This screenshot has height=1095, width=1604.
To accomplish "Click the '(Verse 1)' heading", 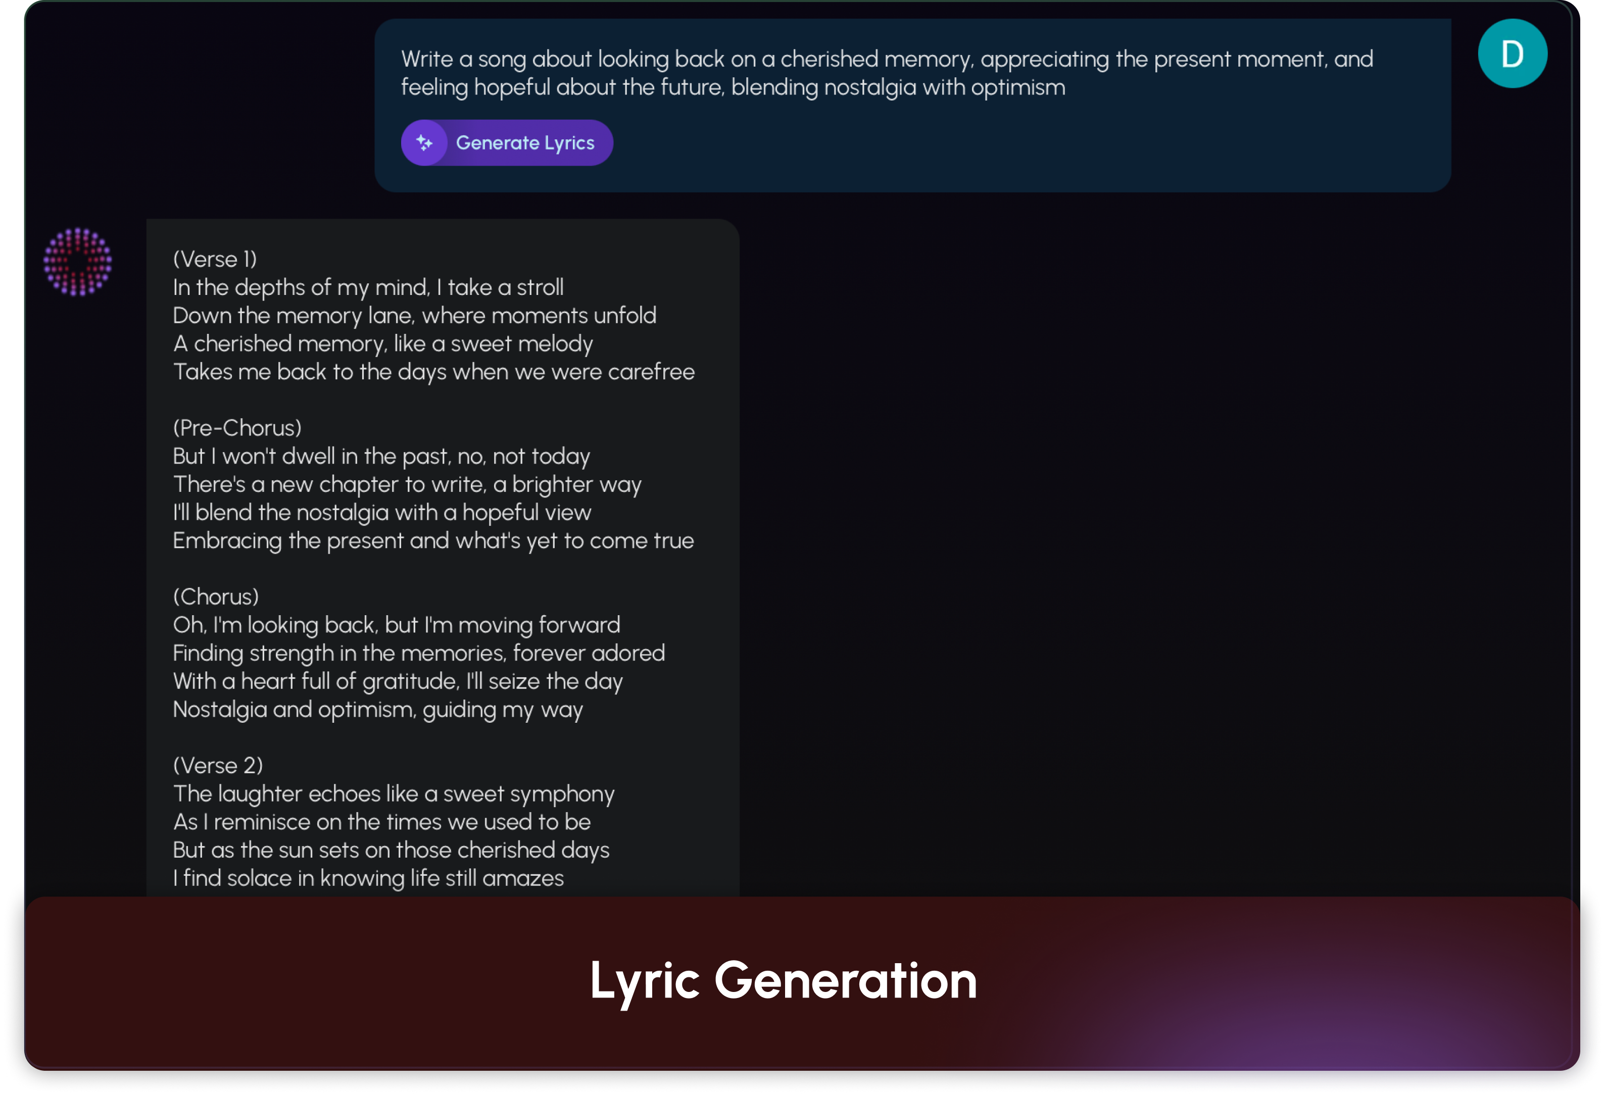I will 215,260.
